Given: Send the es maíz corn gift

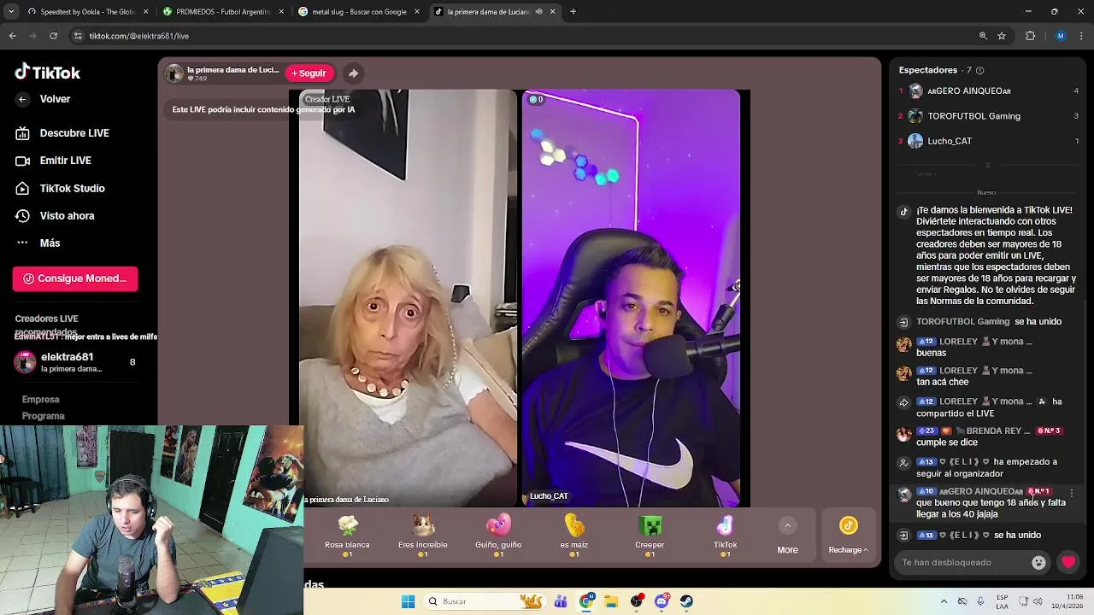Looking at the screenshot, I should pyautogui.click(x=573, y=536).
